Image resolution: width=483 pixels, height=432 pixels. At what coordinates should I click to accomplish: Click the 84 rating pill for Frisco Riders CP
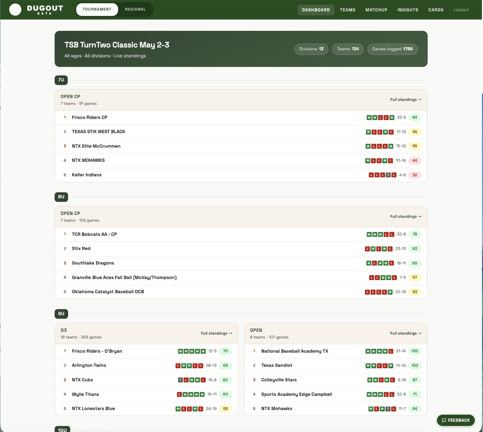tap(415, 118)
